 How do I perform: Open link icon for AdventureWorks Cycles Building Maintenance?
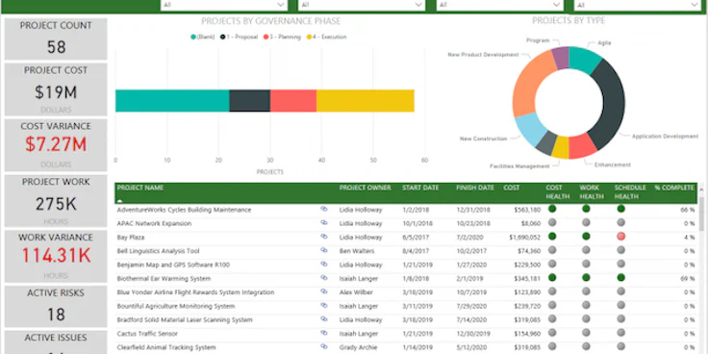pos(324,209)
